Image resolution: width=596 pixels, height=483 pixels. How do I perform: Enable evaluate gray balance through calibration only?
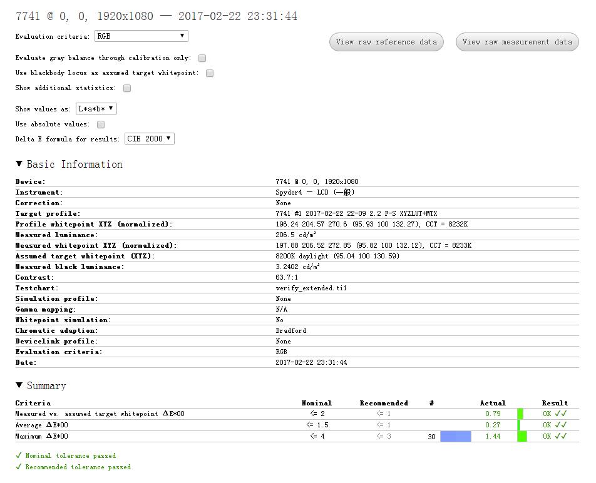202,58
